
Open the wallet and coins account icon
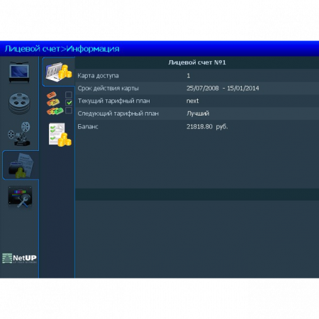21,165
